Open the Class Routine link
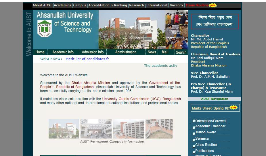Image resolution: width=266 pixels, height=156 pixels. click(206, 145)
